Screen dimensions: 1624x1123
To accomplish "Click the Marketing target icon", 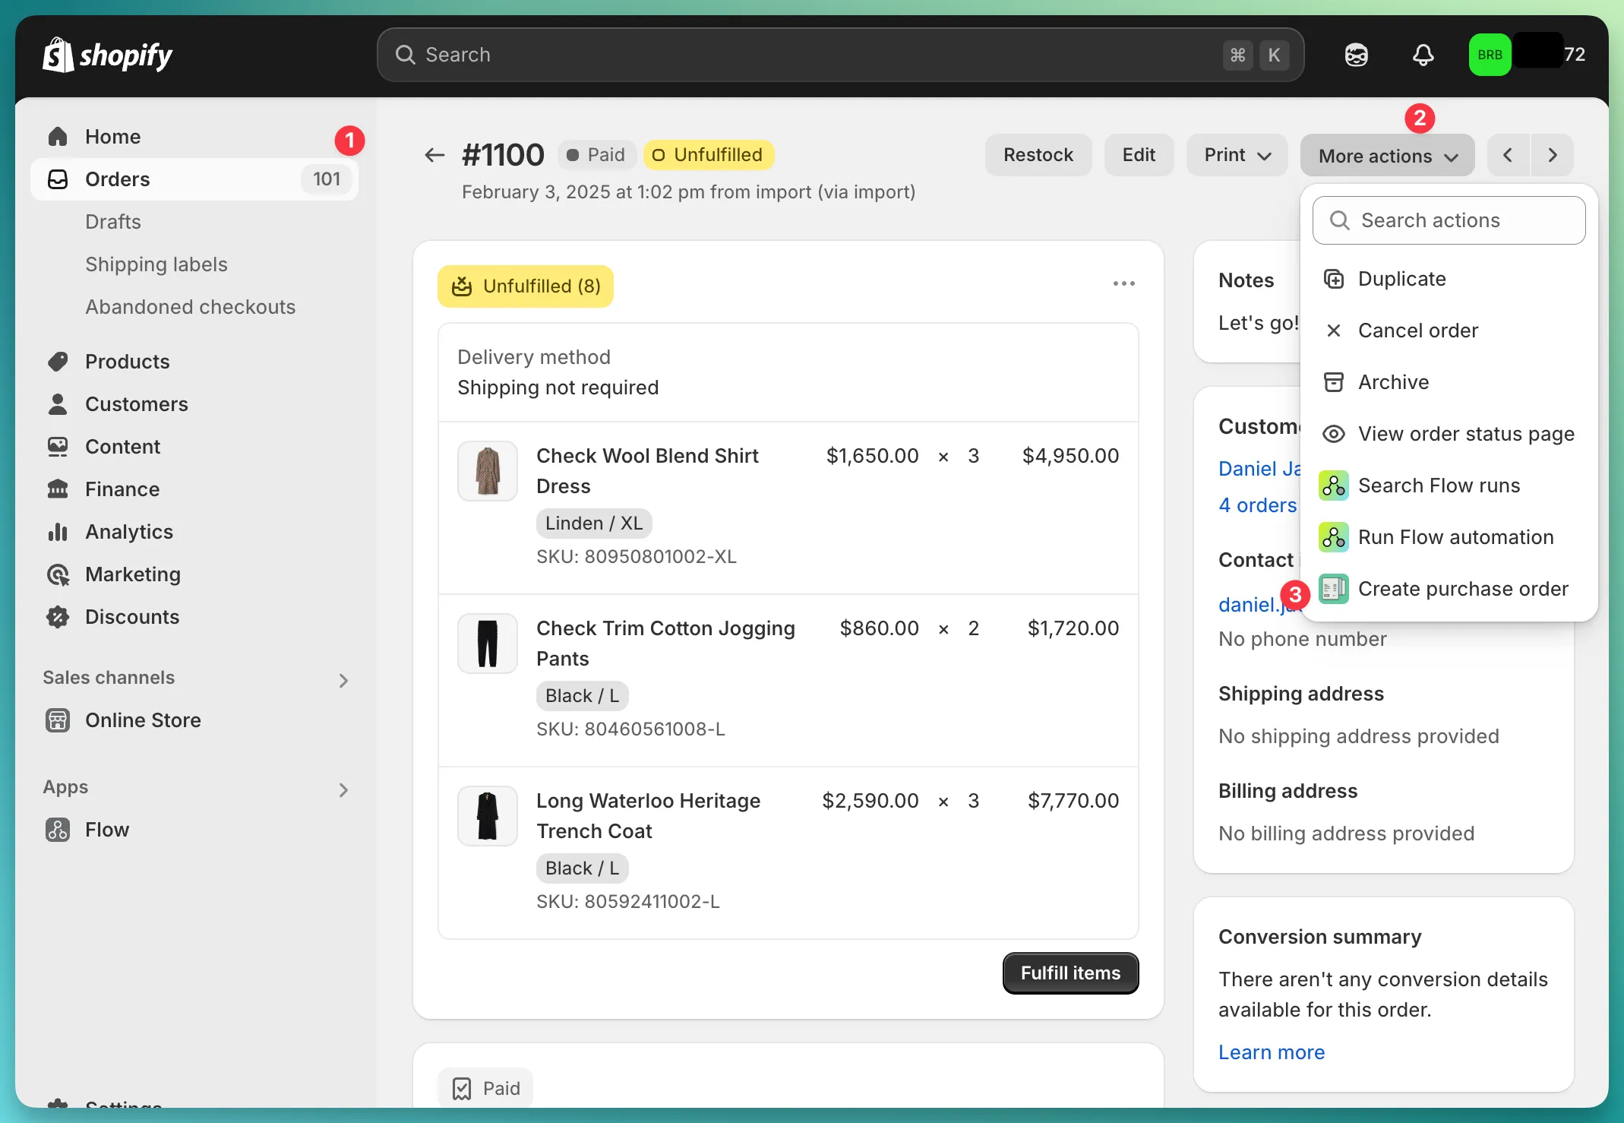I will [x=58, y=574].
